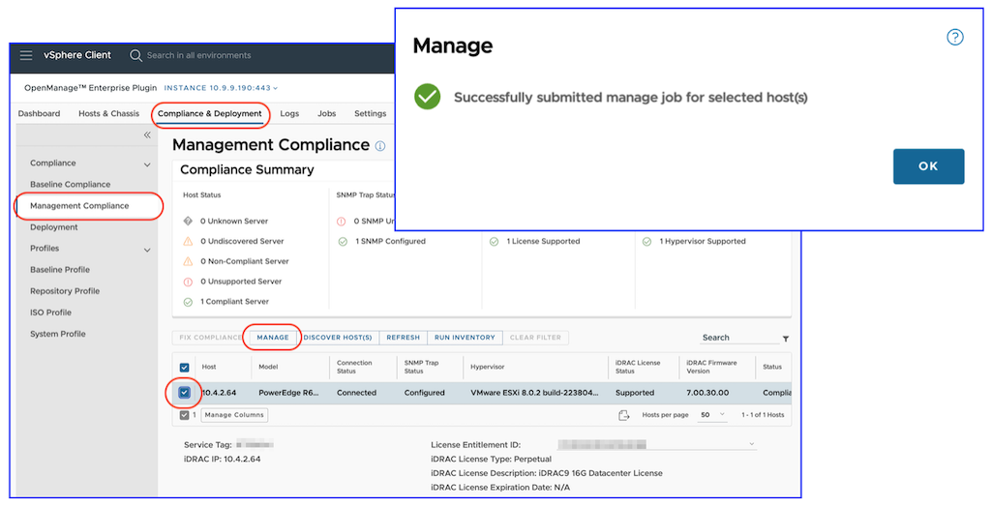The height and width of the screenshot is (507, 991).
Task: Open the vSphere Client hamburger menu
Action: click(26, 55)
